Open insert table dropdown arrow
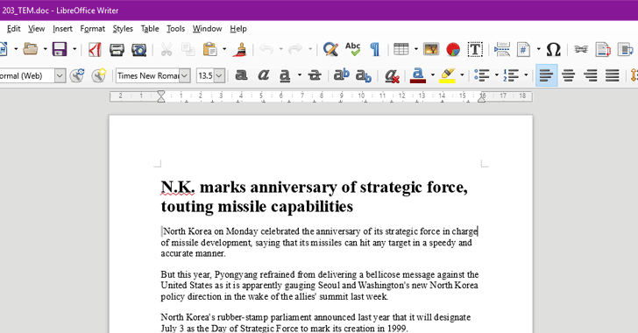Viewport: 638px width, 333px height. [415, 50]
